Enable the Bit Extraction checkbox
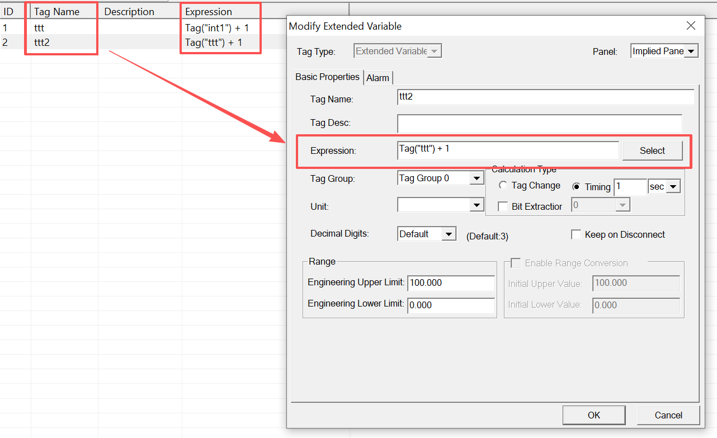 click(503, 206)
